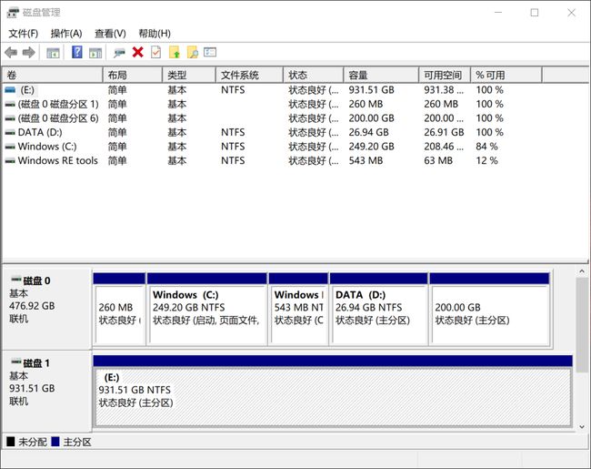Click the volume icon beside (E:) row
This screenshot has width=591, height=469.
[x=10, y=90]
